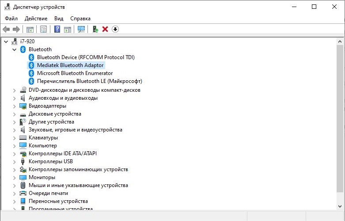Select the Мониторы category label

point(42,177)
